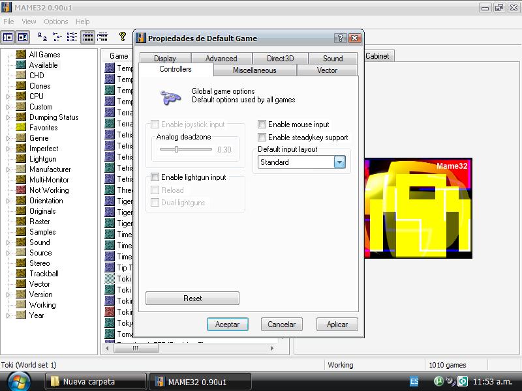Toggle the screenshot area toolbar icon

click(23, 37)
